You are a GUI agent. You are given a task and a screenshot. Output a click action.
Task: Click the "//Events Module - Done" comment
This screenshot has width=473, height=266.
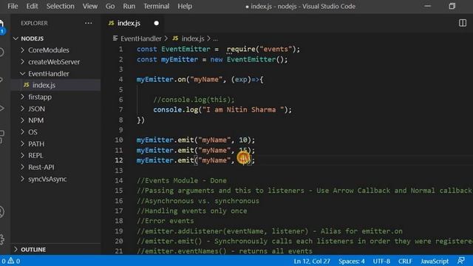pyautogui.click(x=182, y=180)
